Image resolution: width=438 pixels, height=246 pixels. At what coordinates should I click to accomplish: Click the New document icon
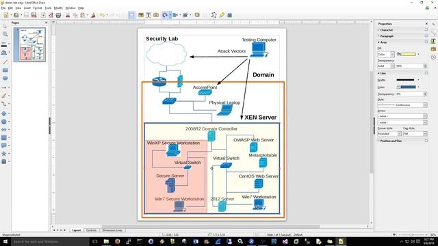6,15
